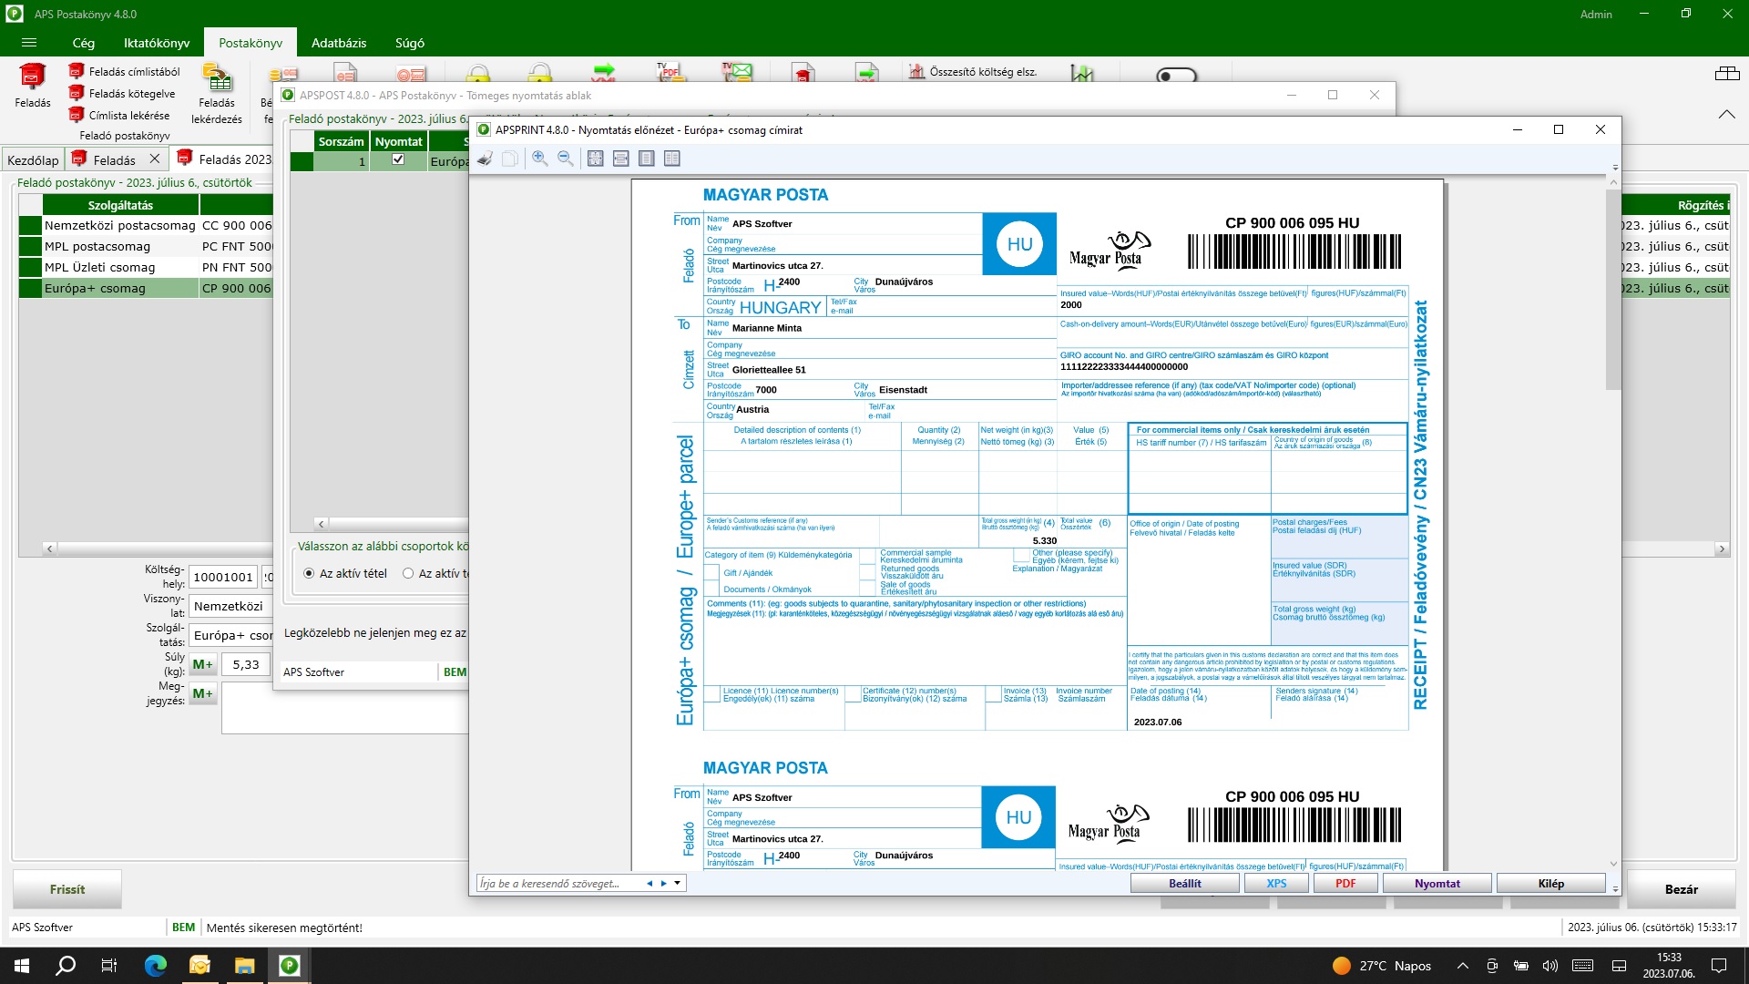This screenshot has height=984, width=1749.
Task: Close the Feladás tab with its X
Action: (155, 159)
